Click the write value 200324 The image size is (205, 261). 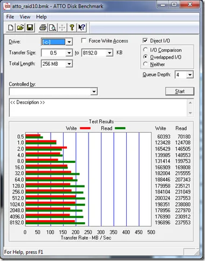(x=162, y=198)
